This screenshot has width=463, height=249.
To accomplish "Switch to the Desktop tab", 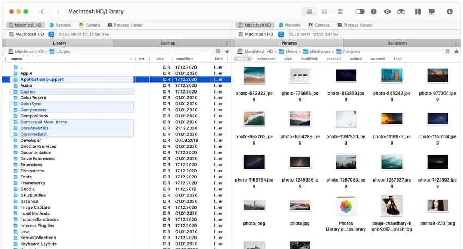I will 168,43.
